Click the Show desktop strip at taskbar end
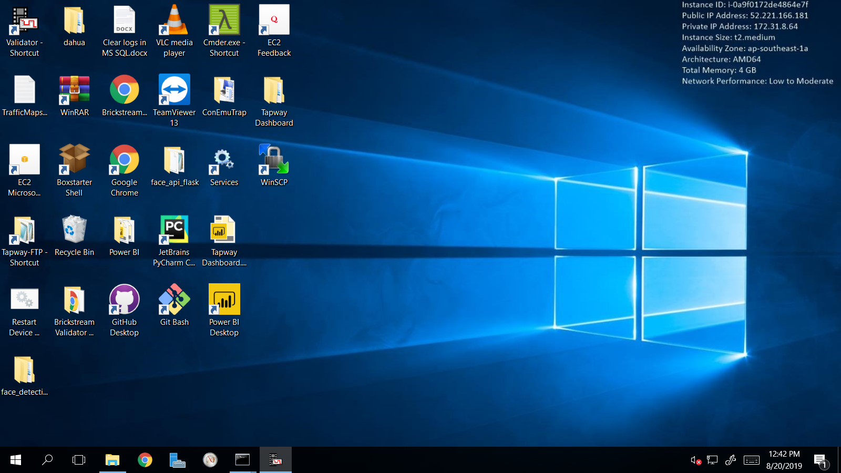The width and height of the screenshot is (841, 473). pos(839,460)
